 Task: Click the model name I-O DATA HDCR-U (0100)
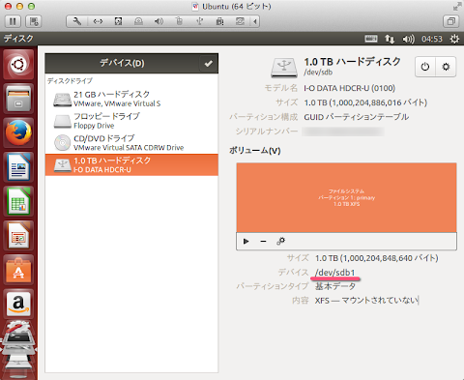tap(349, 88)
